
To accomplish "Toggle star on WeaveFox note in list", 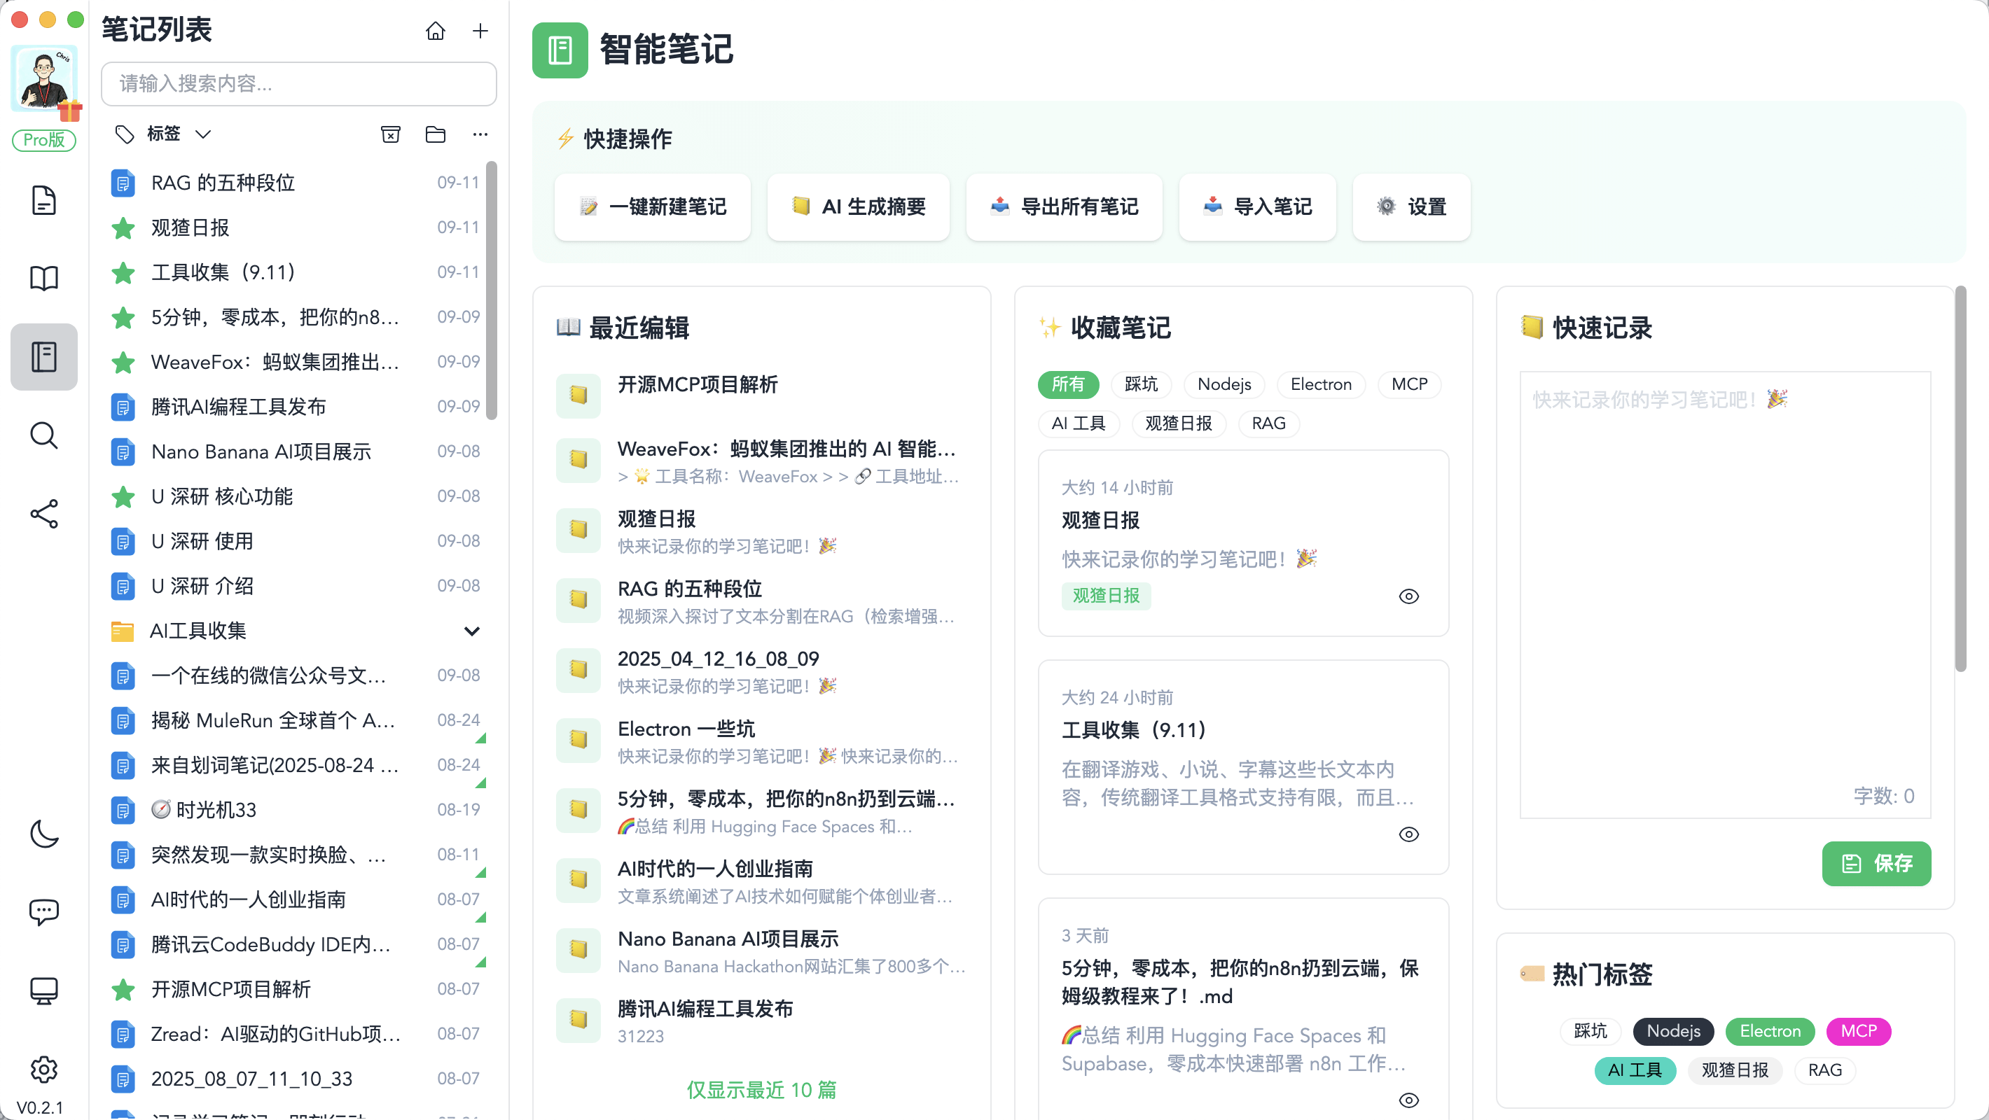I will click(x=123, y=363).
